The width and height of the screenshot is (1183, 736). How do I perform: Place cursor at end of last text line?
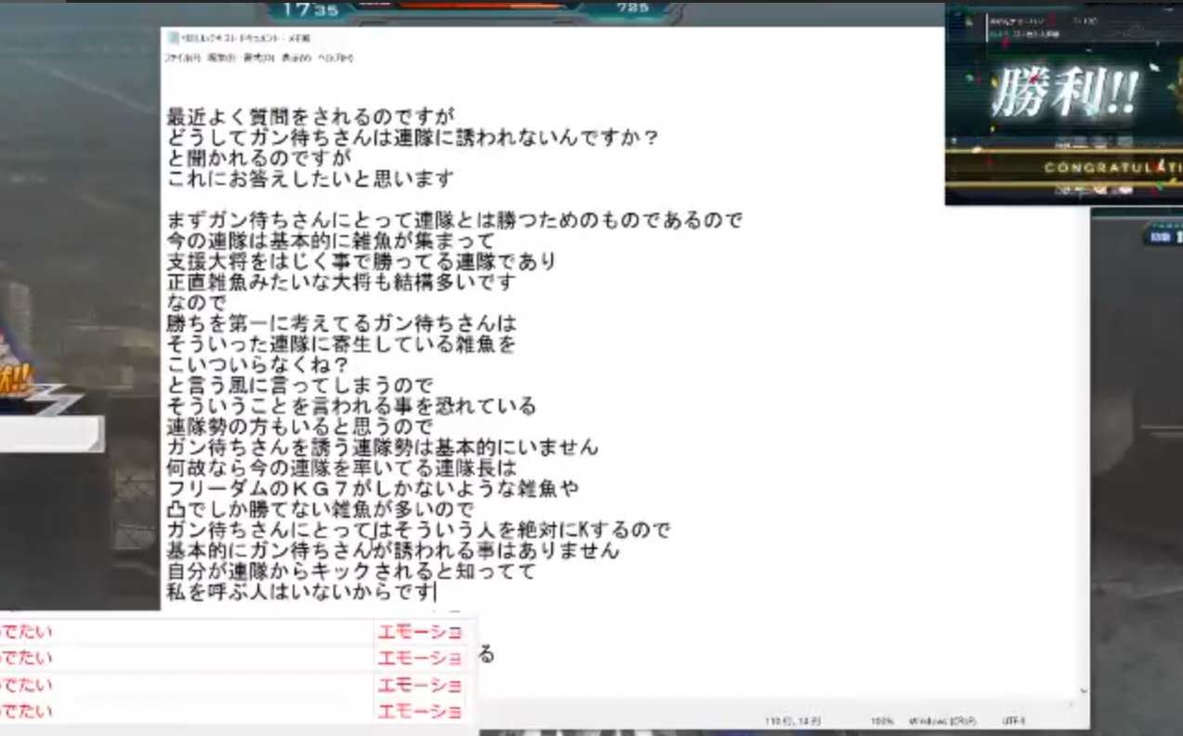pyautogui.click(x=436, y=592)
